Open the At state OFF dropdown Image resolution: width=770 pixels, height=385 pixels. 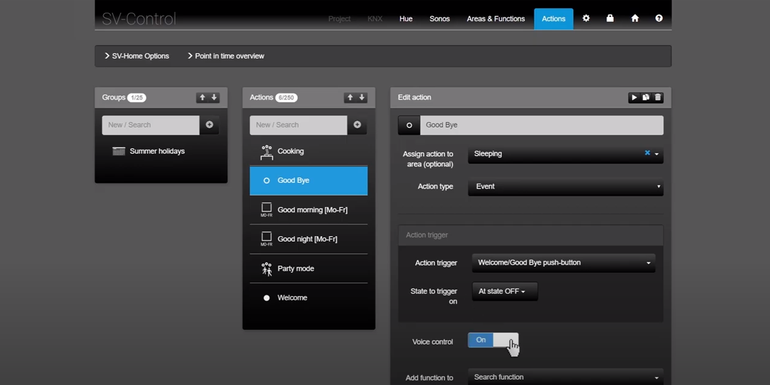click(504, 291)
